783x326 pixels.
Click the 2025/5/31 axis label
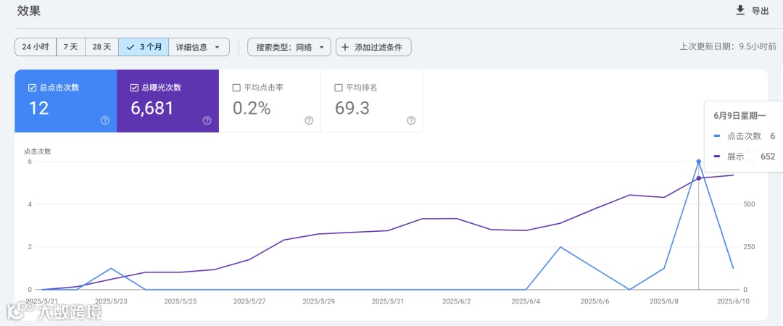pyautogui.click(x=387, y=301)
